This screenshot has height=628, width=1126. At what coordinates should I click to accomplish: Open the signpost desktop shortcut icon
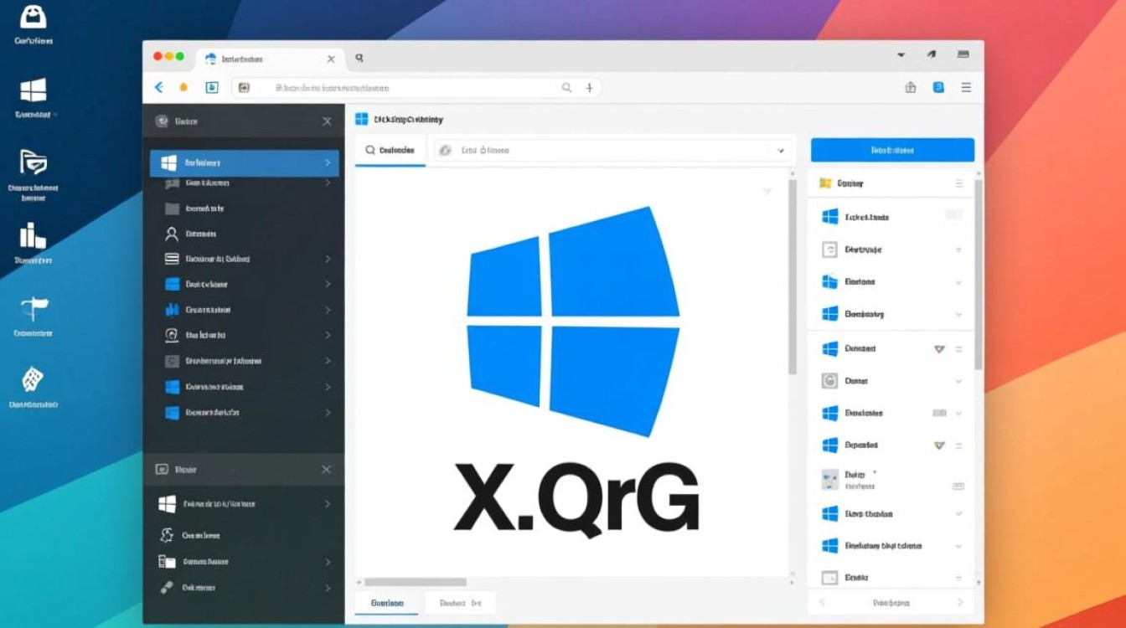click(x=34, y=309)
